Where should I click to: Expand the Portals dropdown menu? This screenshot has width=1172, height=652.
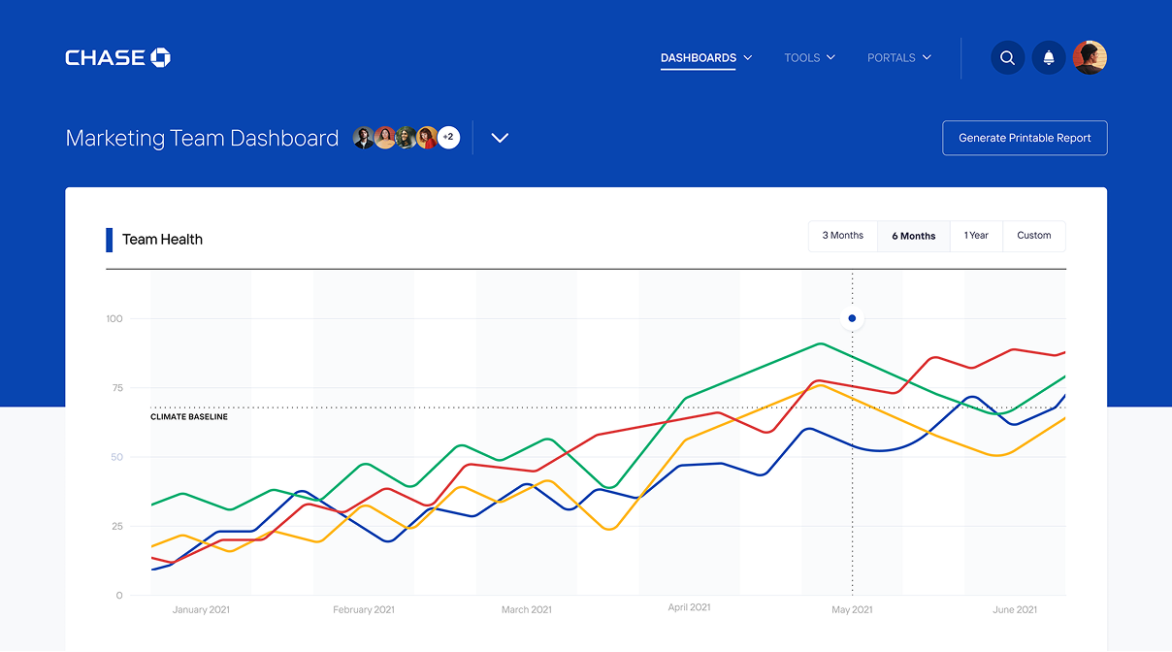click(x=898, y=58)
